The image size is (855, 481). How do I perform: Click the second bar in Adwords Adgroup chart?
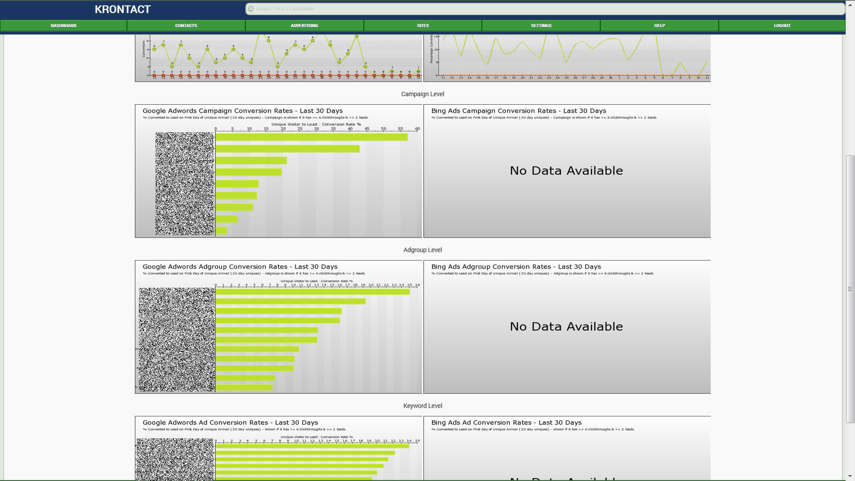coord(290,302)
